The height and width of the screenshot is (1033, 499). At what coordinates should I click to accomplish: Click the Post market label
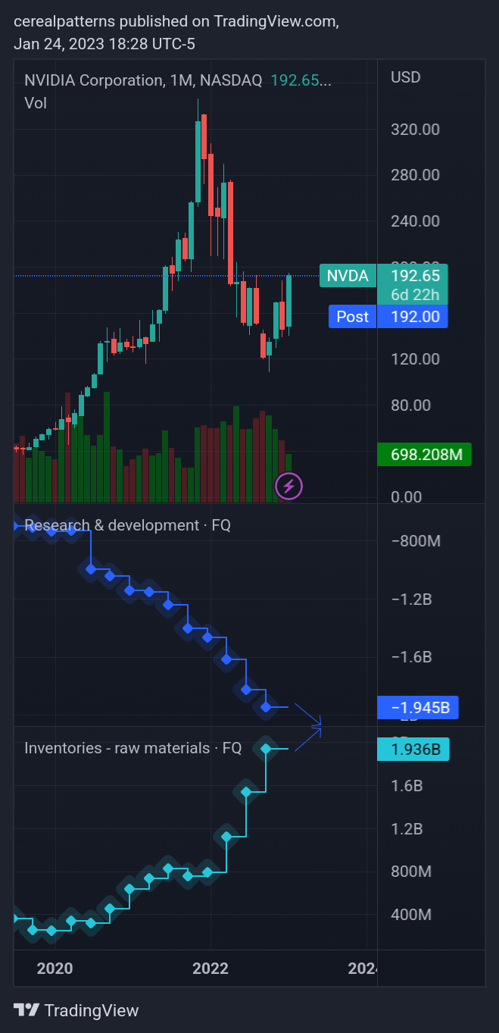352,317
